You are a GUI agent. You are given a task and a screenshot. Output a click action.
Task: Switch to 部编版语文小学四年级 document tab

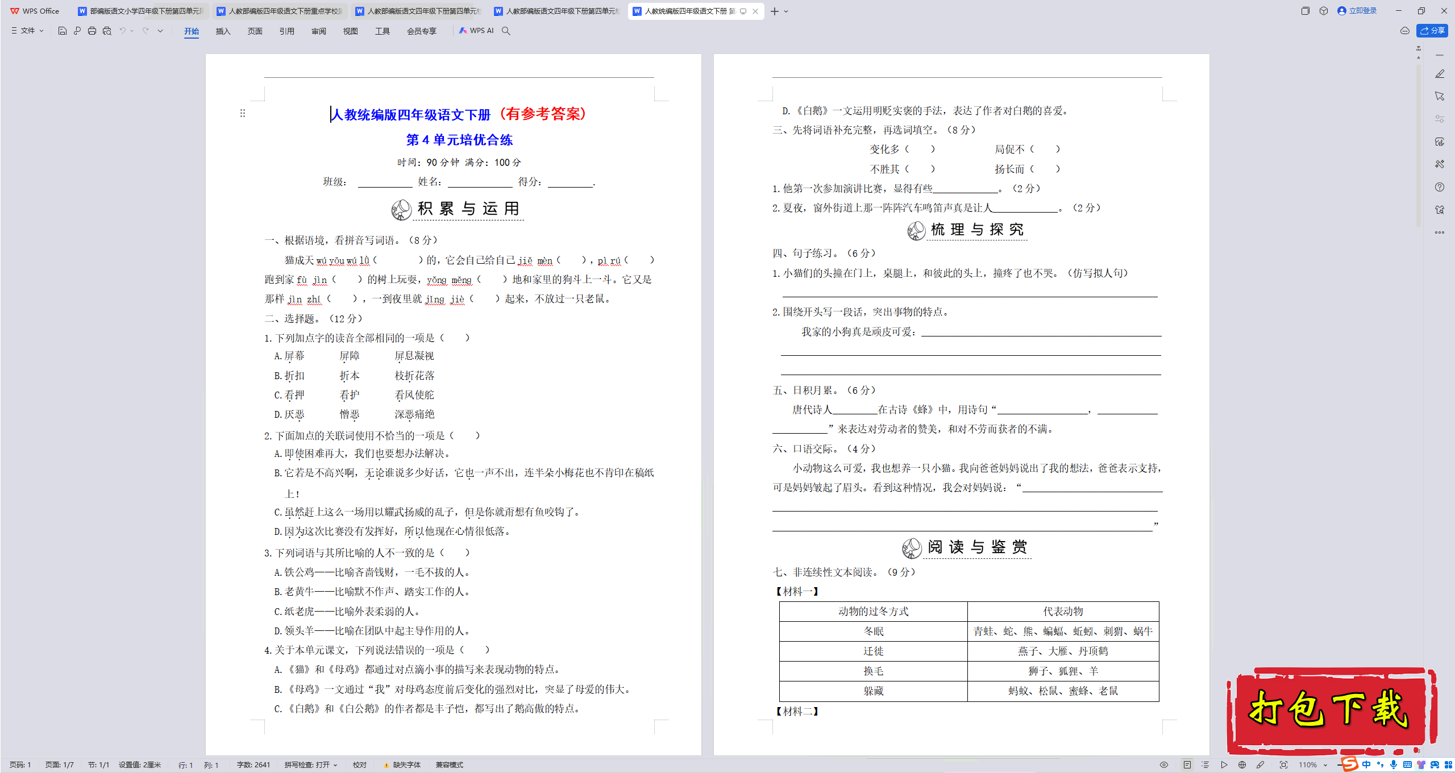pos(142,11)
